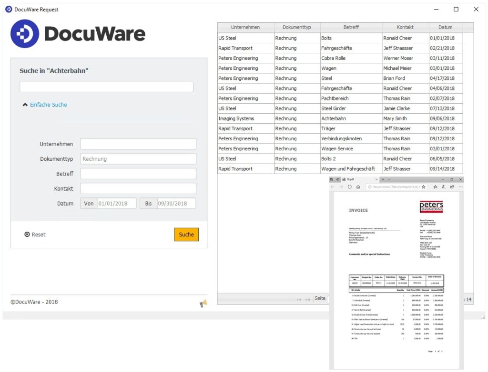The image size is (488, 372).
Task: Sort results by Betreff column header
Action: (x=351, y=27)
